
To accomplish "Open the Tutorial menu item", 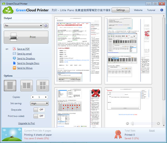I will (x=151, y=10).
